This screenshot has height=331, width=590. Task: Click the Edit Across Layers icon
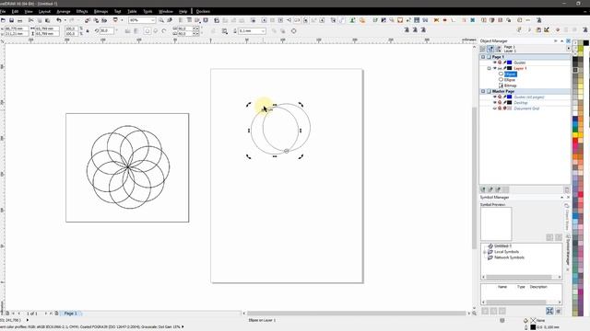[490, 49]
